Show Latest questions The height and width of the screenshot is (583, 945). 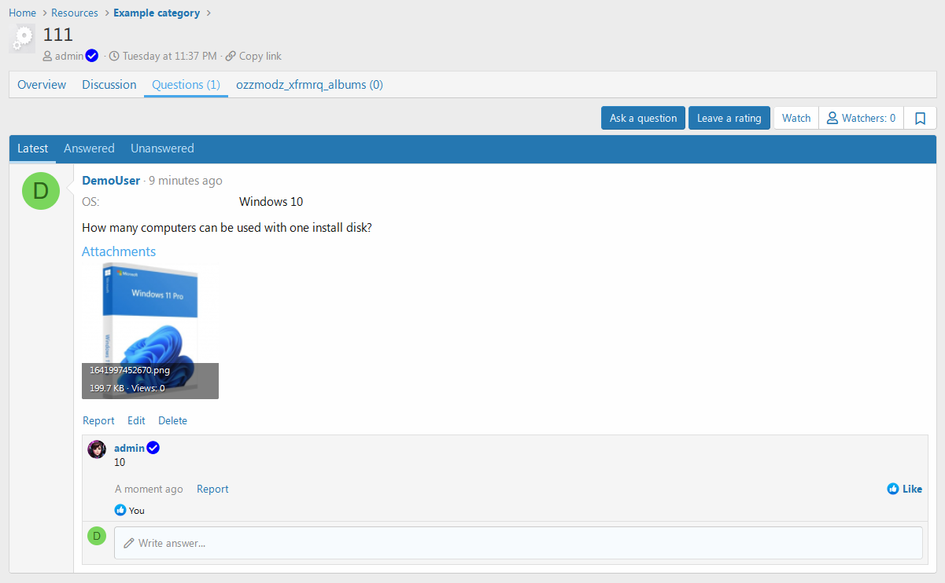pyautogui.click(x=33, y=148)
